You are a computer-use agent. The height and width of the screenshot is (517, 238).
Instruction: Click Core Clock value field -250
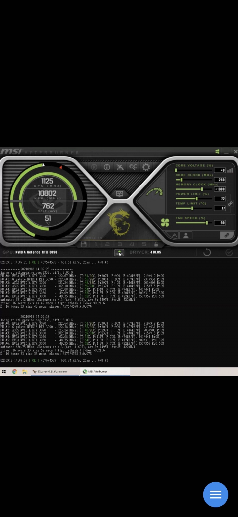(220, 180)
